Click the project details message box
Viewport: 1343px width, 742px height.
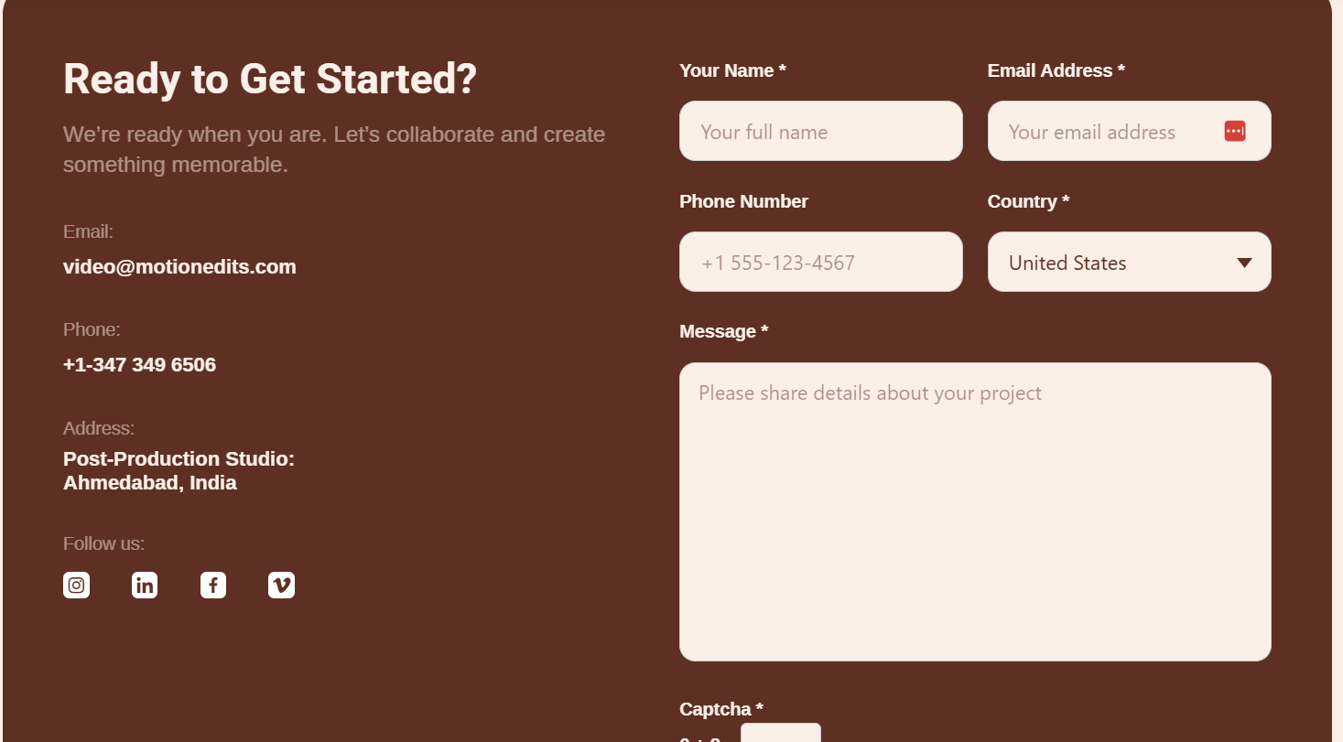(975, 511)
